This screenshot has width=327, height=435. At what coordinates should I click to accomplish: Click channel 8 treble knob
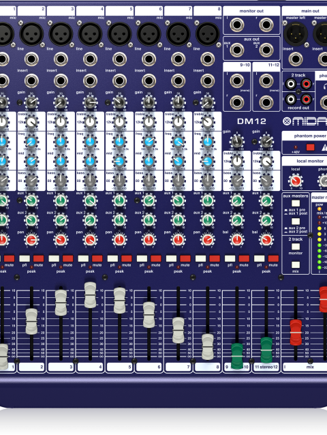[x=208, y=122]
